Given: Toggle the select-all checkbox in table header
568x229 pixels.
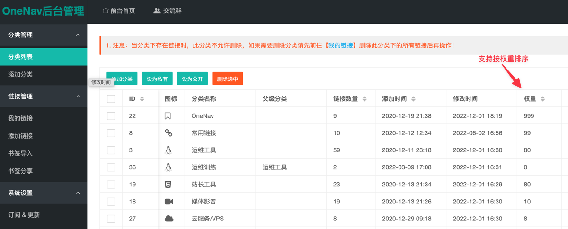Looking at the screenshot, I should click(x=111, y=99).
